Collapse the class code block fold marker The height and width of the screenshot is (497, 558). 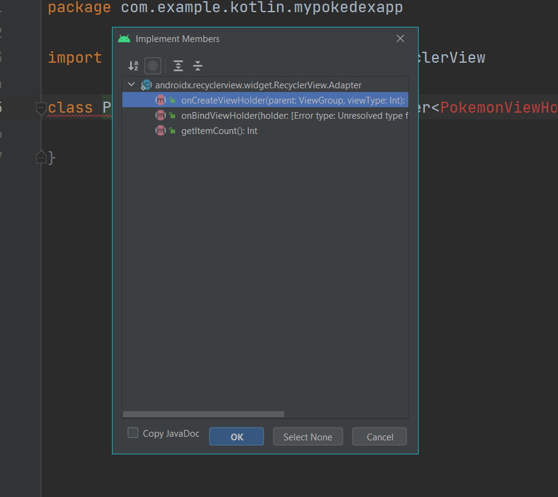point(41,108)
